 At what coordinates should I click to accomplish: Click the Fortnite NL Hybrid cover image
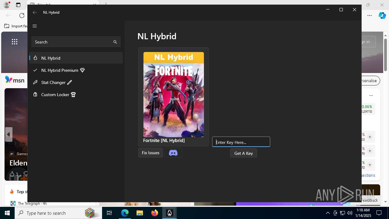[174, 95]
